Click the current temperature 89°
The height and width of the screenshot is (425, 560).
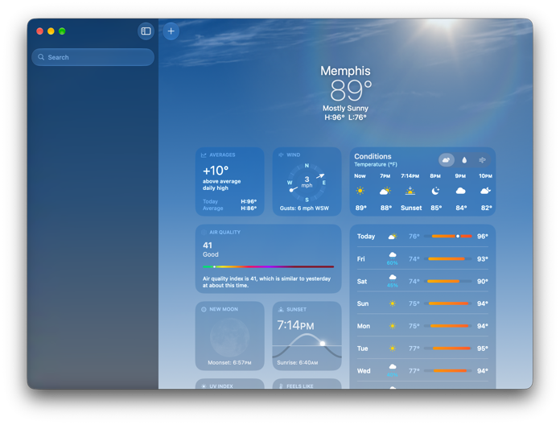point(350,90)
